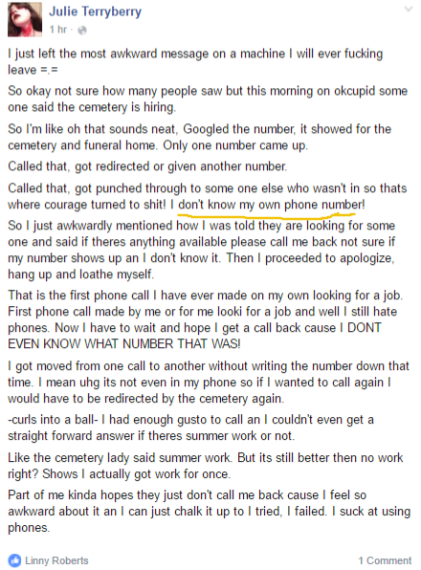Click the underlined phrase about own phone number
This screenshot has height=570, width=421.
tap(271, 205)
